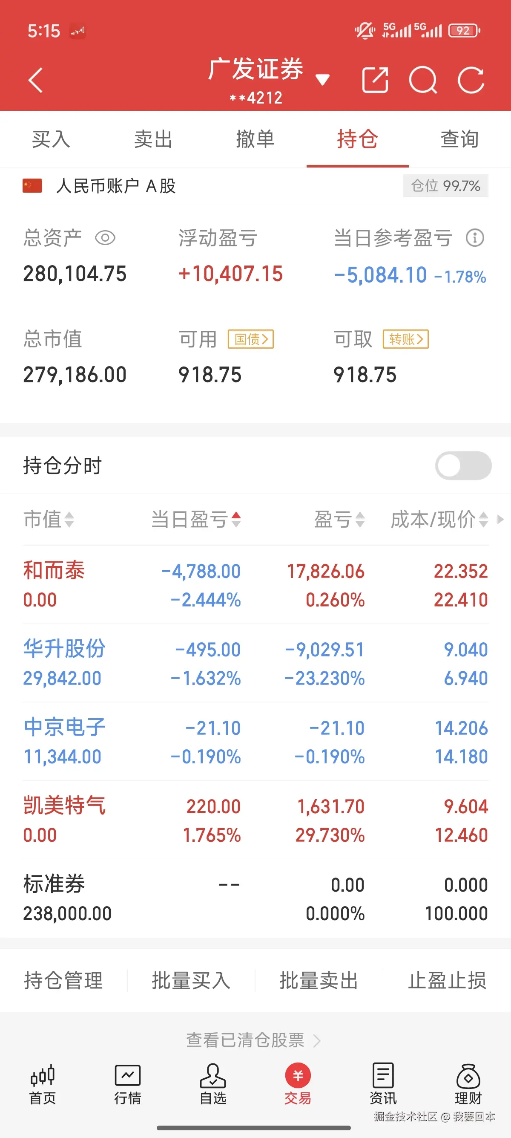Switch to the 买入 tab
Screen dimensions: 511x1138
tap(51, 140)
